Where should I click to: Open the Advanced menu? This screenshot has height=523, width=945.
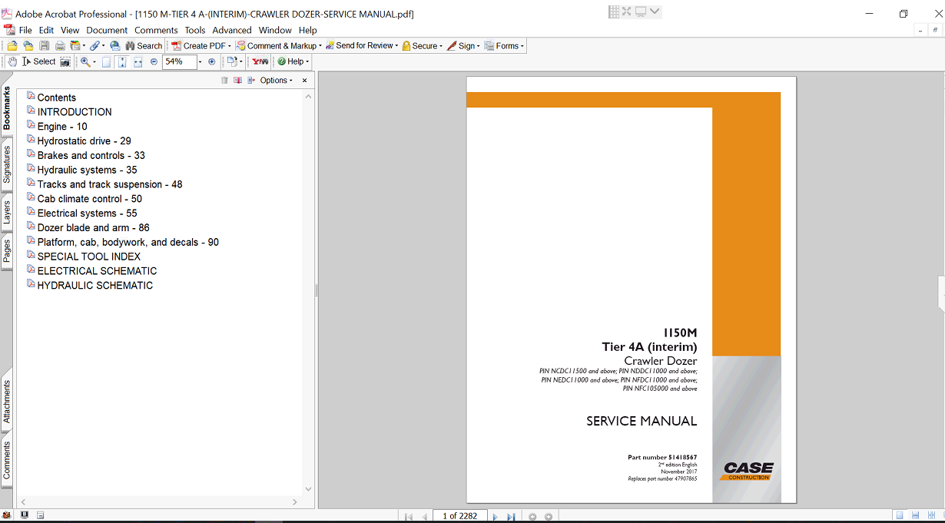tap(231, 30)
